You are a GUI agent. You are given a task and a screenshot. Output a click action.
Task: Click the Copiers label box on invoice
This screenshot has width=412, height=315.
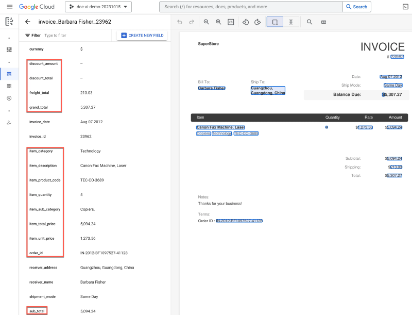(x=203, y=134)
